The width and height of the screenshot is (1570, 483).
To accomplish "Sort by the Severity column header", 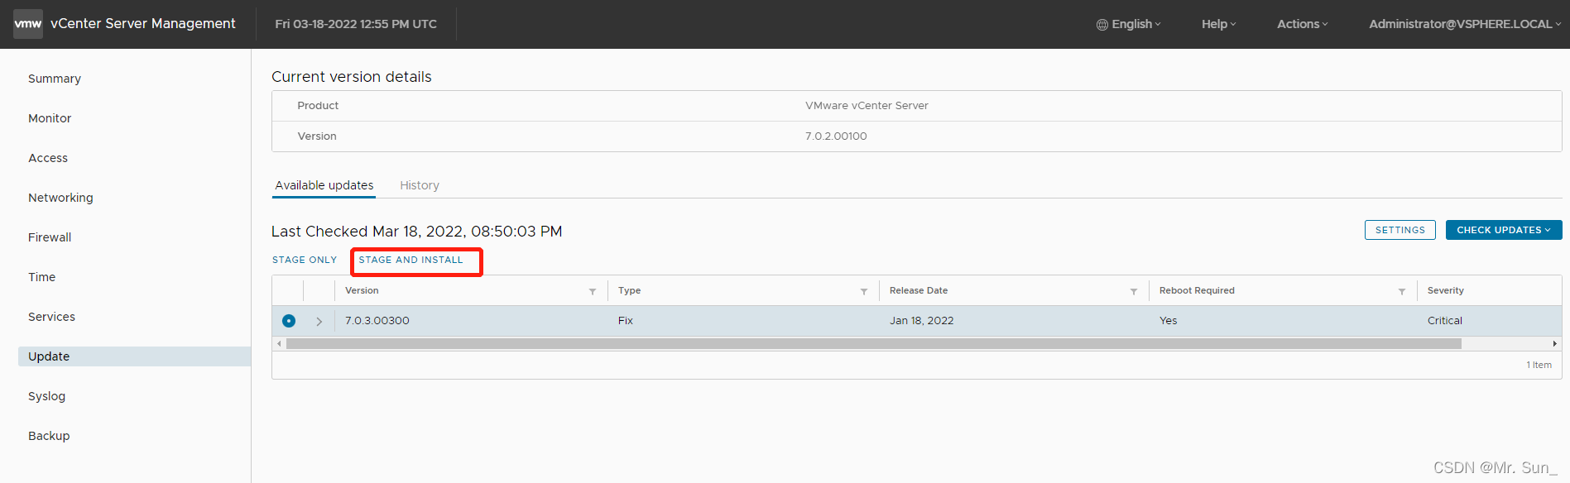I will click(x=1446, y=291).
